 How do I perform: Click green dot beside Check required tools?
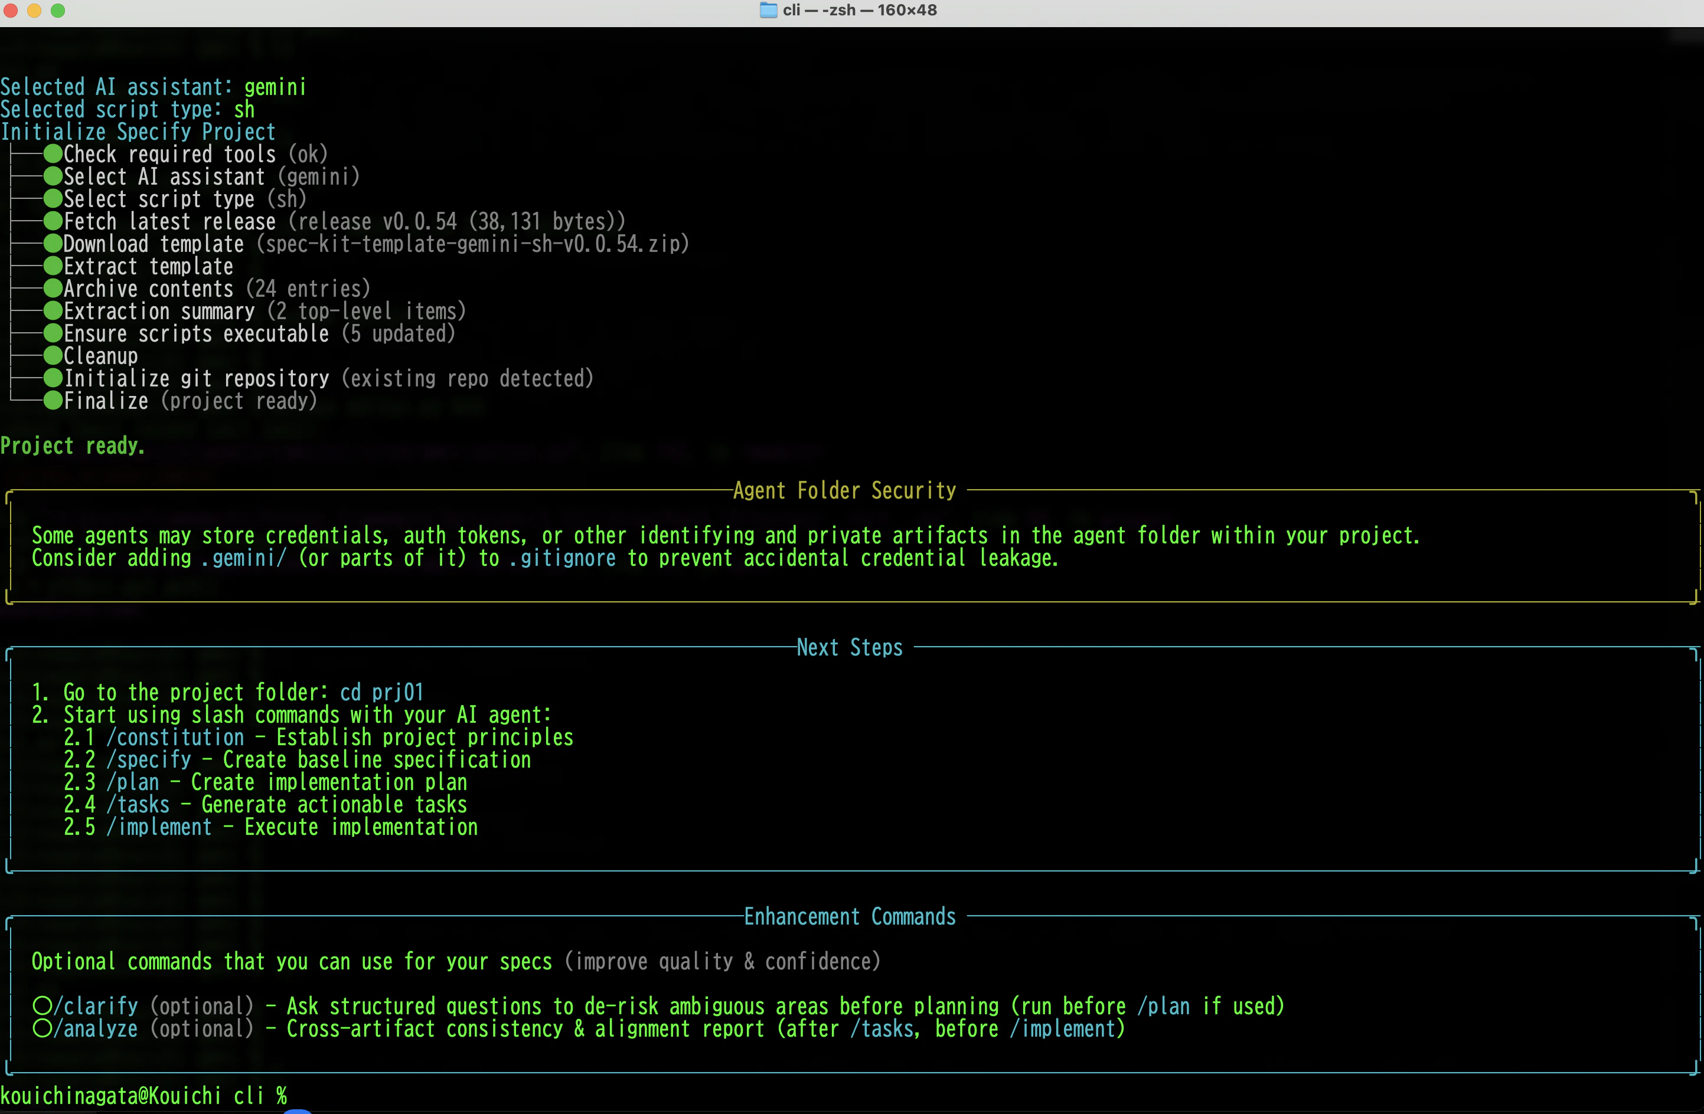click(x=53, y=154)
